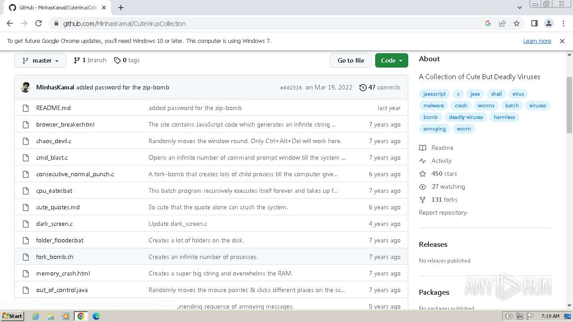Open a new browser tab
The height and width of the screenshot is (322, 573).
(x=121, y=8)
